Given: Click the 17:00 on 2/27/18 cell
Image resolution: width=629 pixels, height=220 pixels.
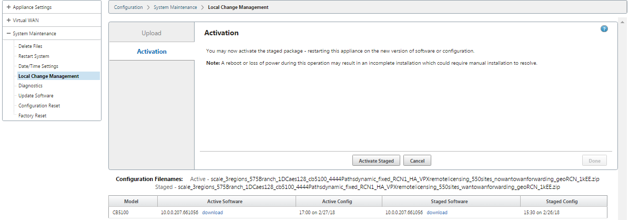Looking at the screenshot, I should (339, 213).
